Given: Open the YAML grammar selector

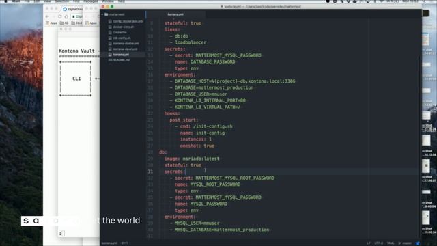Looking at the screenshot, I should coord(391,243).
